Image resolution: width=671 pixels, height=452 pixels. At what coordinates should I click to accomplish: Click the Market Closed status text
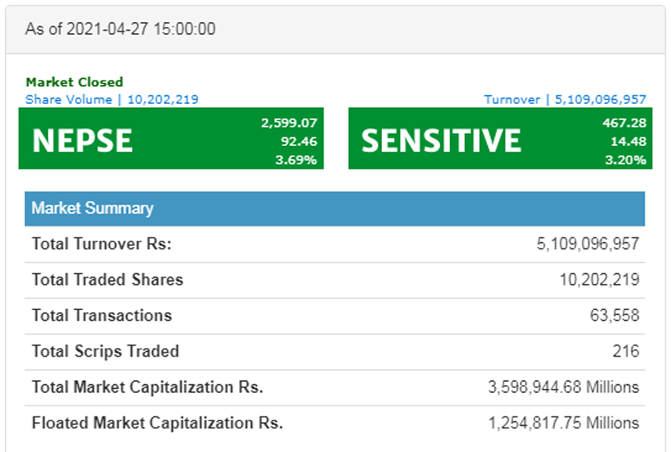click(74, 82)
